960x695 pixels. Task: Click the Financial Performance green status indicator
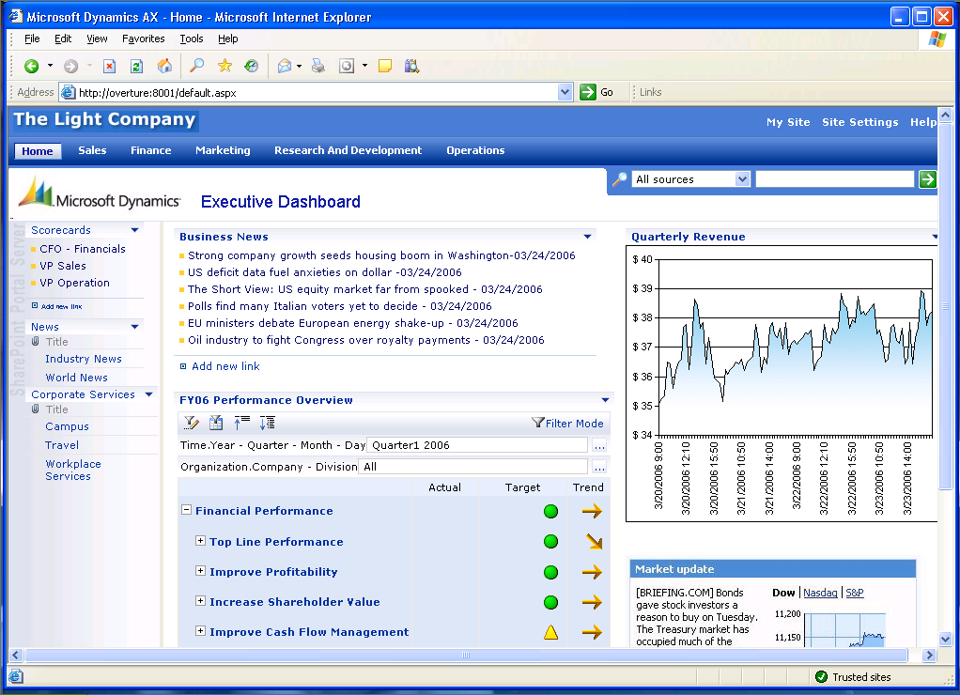pos(551,511)
